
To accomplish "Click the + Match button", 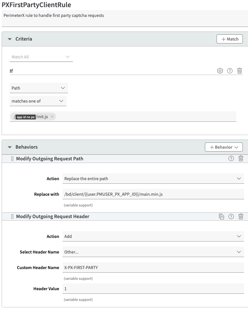I will pyautogui.click(x=230, y=39).
